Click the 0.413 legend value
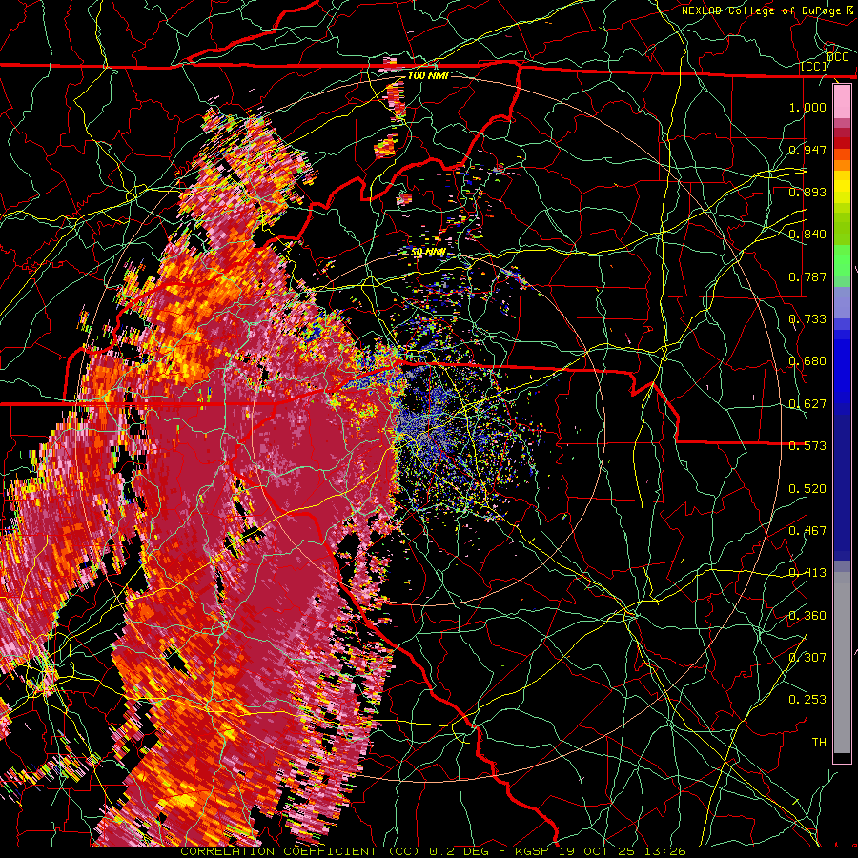 click(x=807, y=572)
